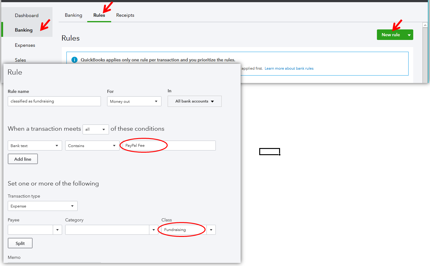Click the Payee input field
The height and width of the screenshot is (266, 430).
coord(30,230)
